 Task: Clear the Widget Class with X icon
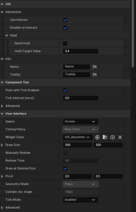(120, 137)
